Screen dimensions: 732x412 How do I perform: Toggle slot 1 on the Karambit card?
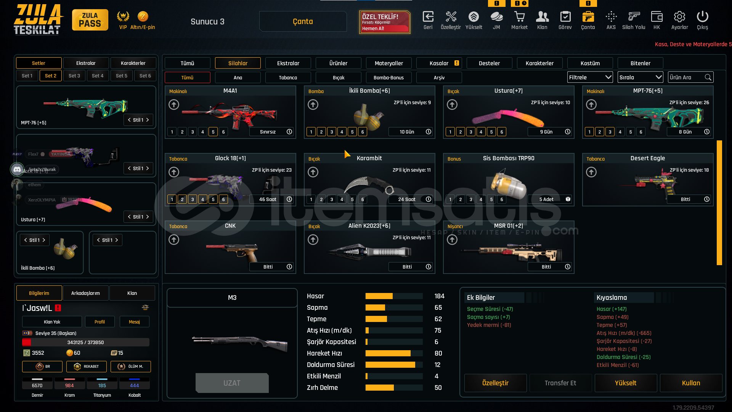[x=311, y=200]
